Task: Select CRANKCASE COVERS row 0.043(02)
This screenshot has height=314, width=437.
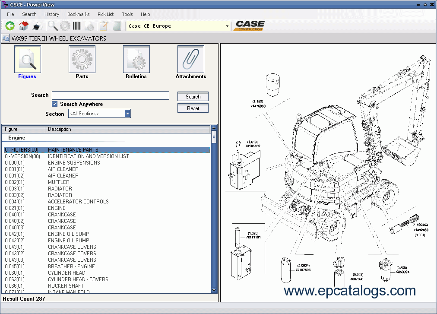Action: pyautogui.click(x=107, y=253)
